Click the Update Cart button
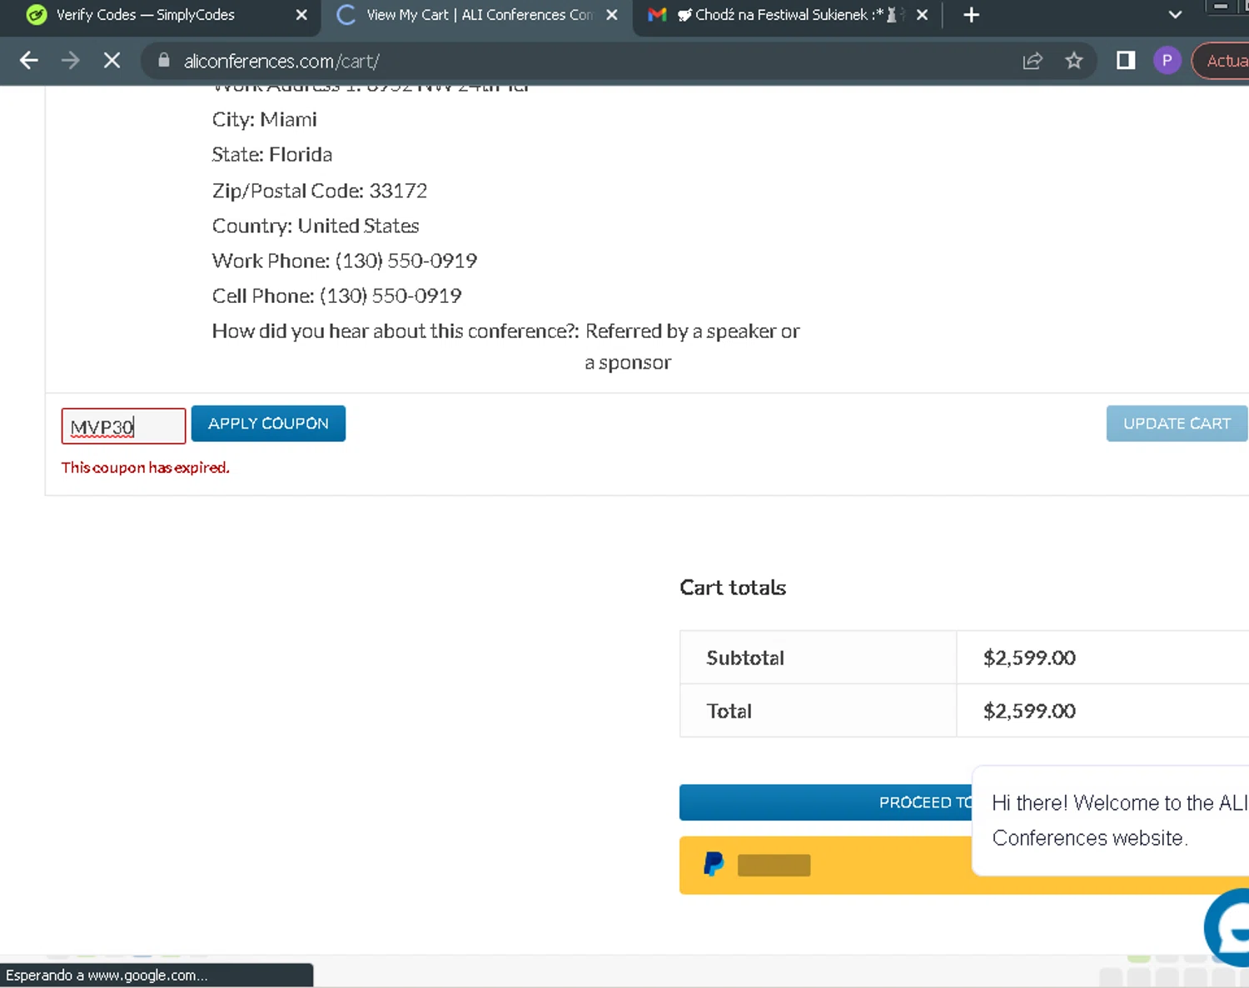Viewport: 1249px width, 988px height. pyautogui.click(x=1177, y=424)
